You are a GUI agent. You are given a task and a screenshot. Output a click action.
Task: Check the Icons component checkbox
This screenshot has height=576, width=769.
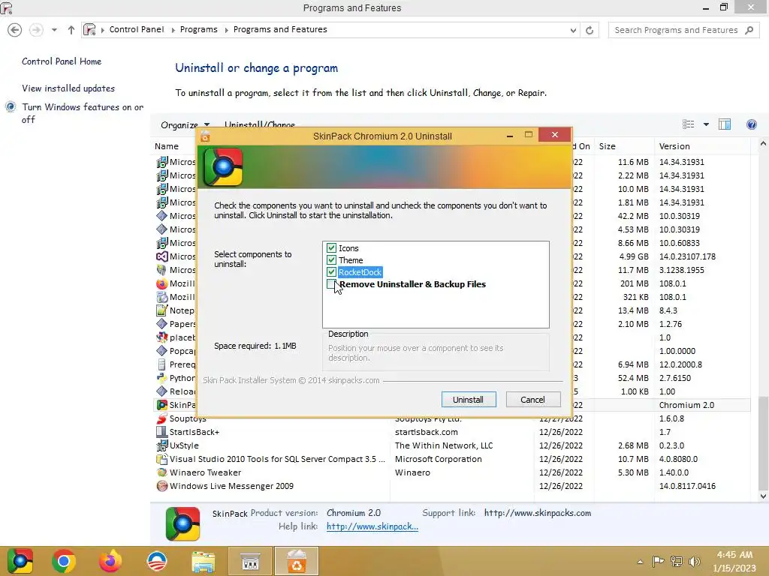[331, 248]
